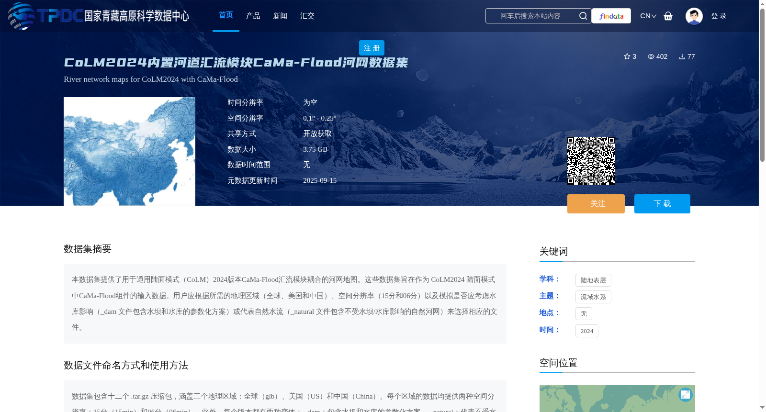Screen dimensions: 766x412
Task: Click the 登录 login link
Action: pyautogui.click(x=719, y=16)
